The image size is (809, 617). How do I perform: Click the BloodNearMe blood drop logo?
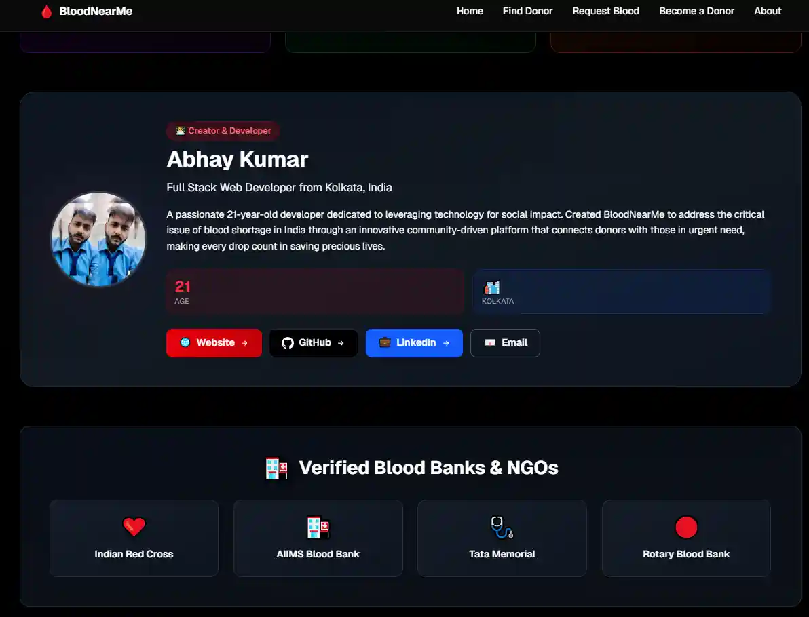[47, 11]
